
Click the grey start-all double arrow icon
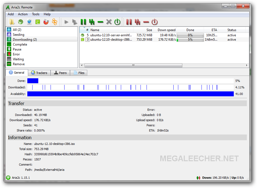75,22
